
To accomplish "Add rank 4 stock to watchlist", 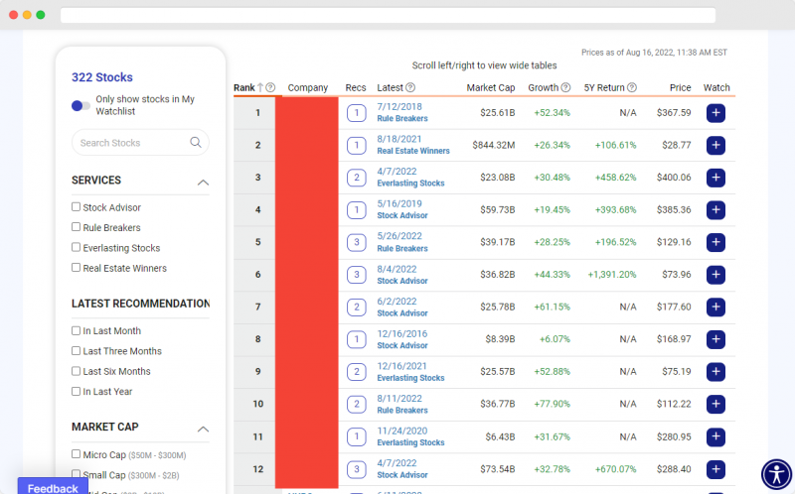I will point(715,210).
